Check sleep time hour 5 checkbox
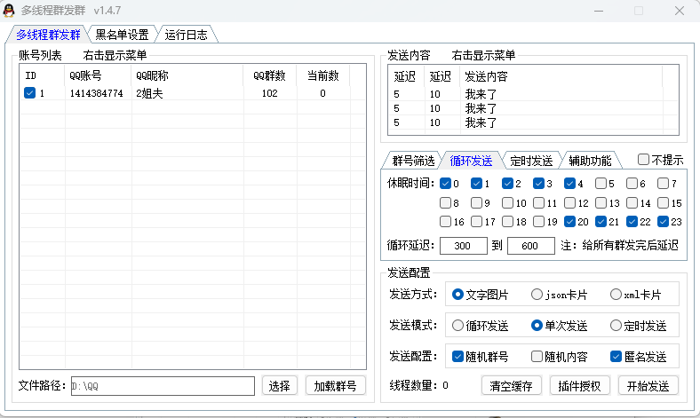700x418 pixels. point(601,184)
